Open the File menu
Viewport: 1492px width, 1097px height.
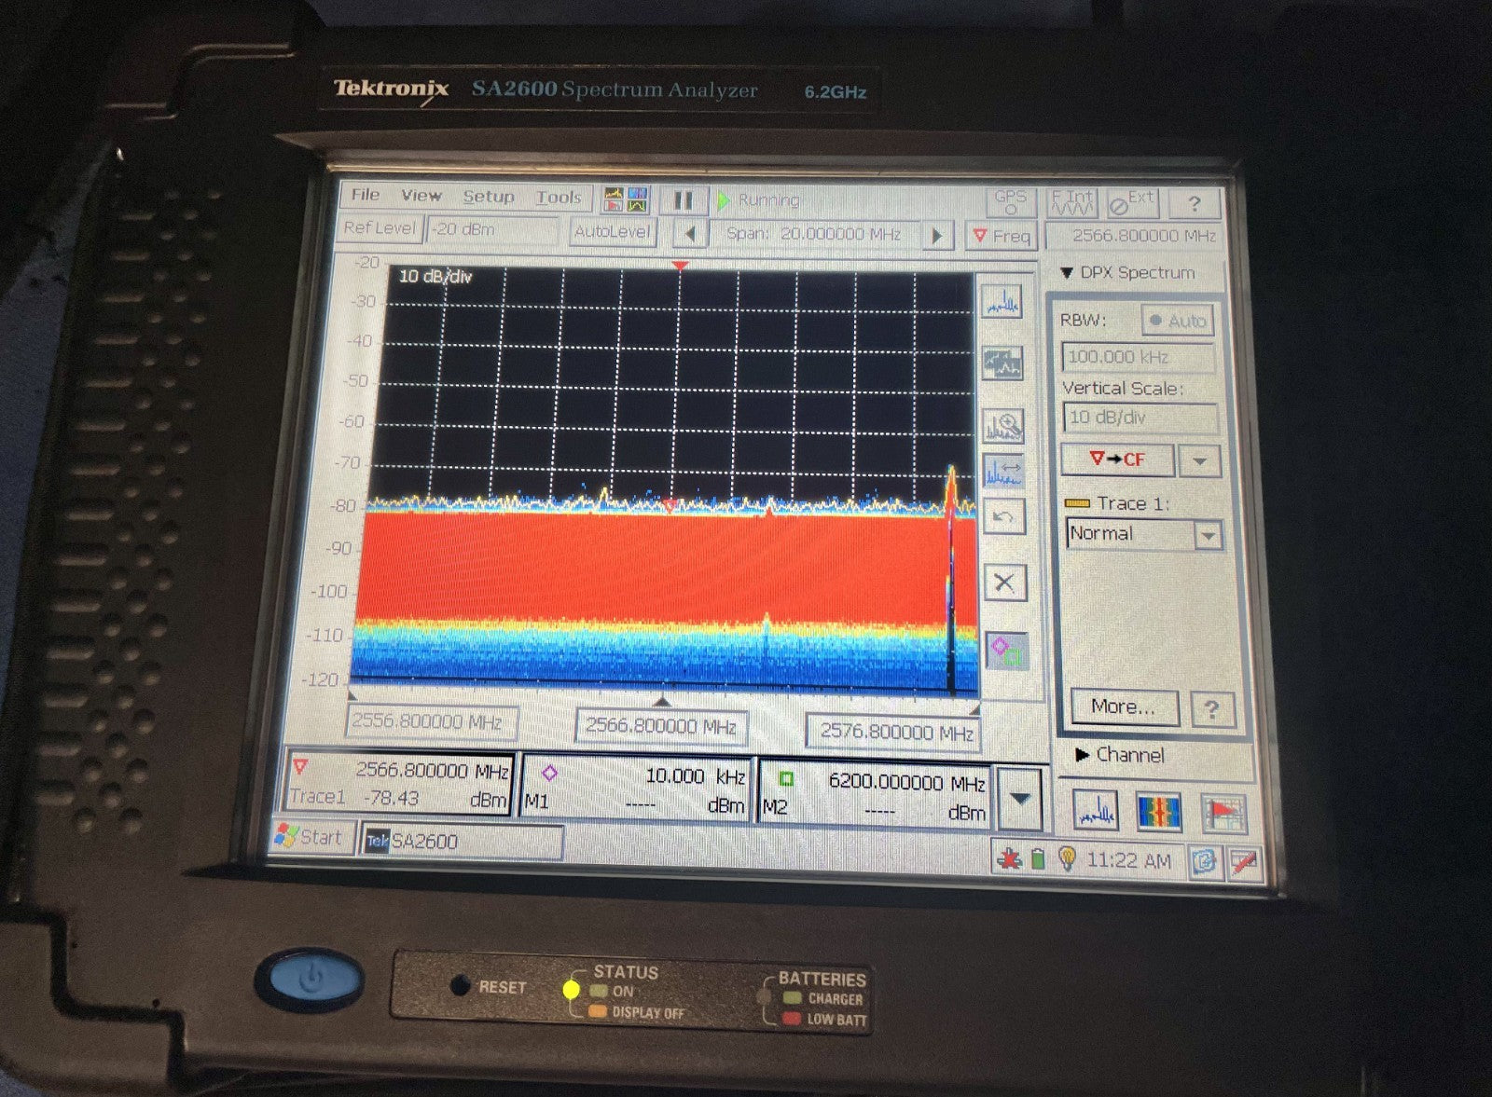366,195
